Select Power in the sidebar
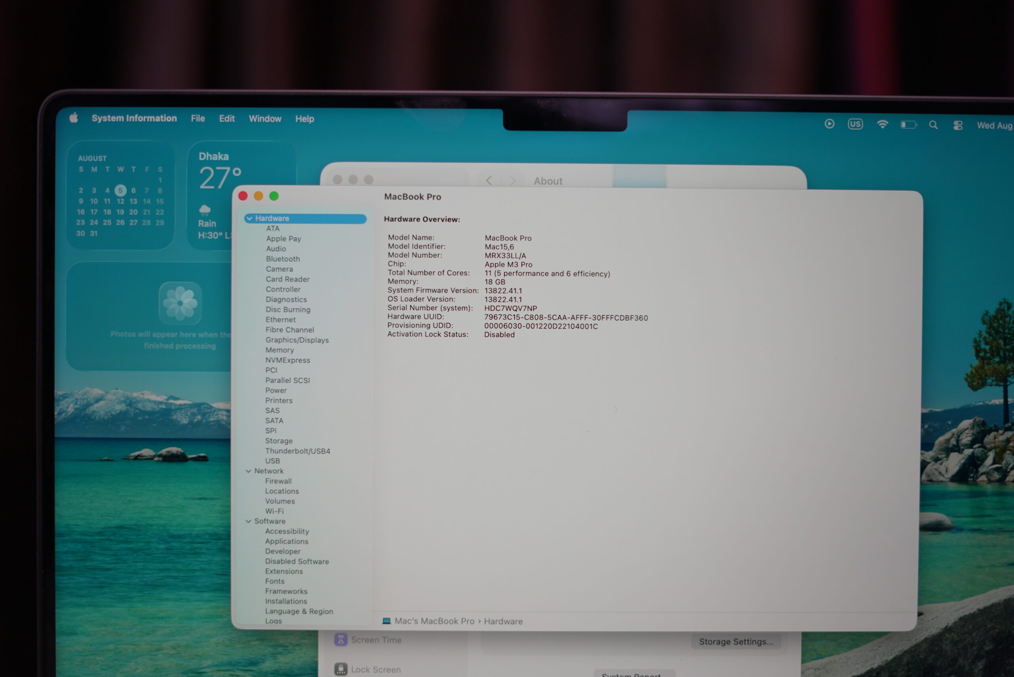 [x=276, y=390]
